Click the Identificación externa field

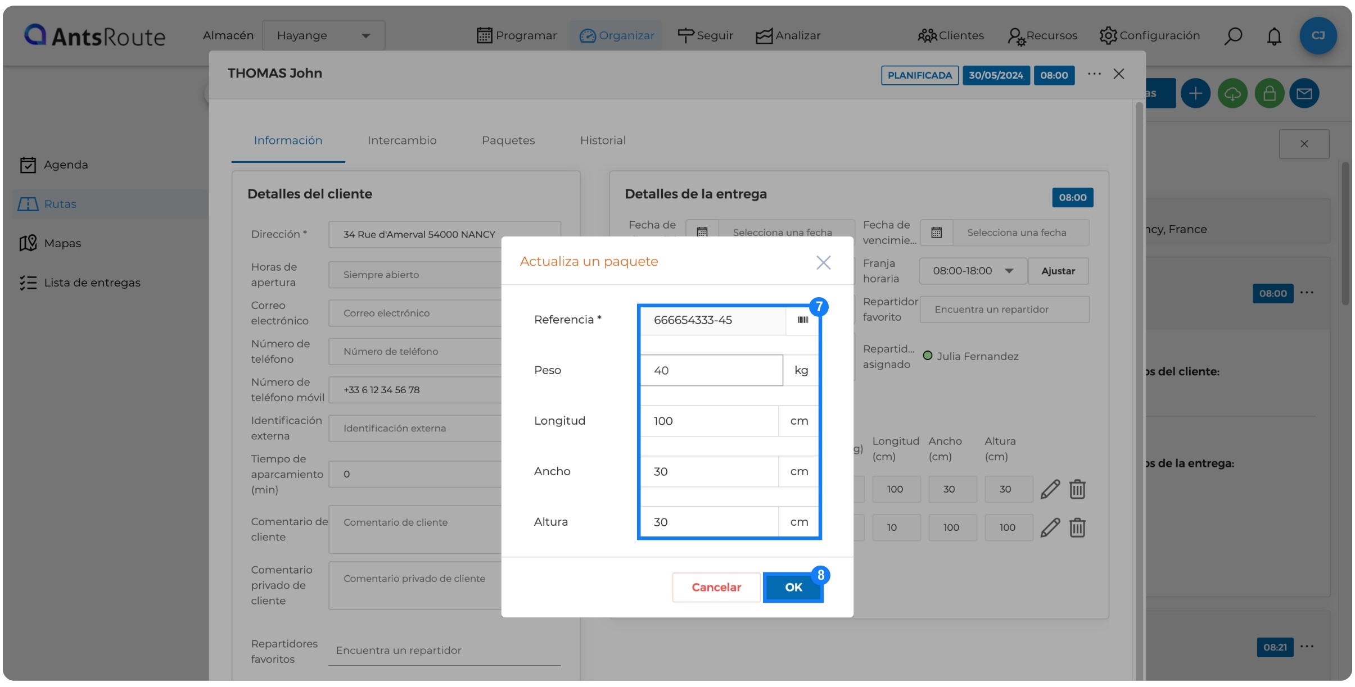click(415, 428)
